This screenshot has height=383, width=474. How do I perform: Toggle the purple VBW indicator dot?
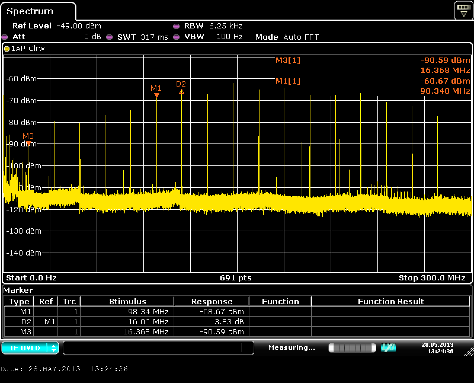[x=176, y=37]
